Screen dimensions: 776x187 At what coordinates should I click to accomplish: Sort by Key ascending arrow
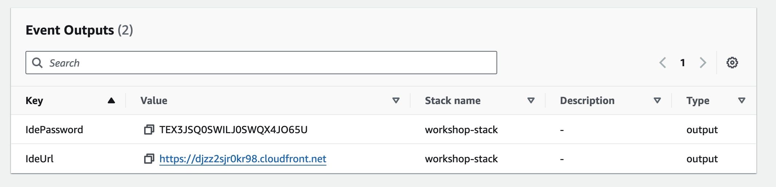click(x=111, y=100)
